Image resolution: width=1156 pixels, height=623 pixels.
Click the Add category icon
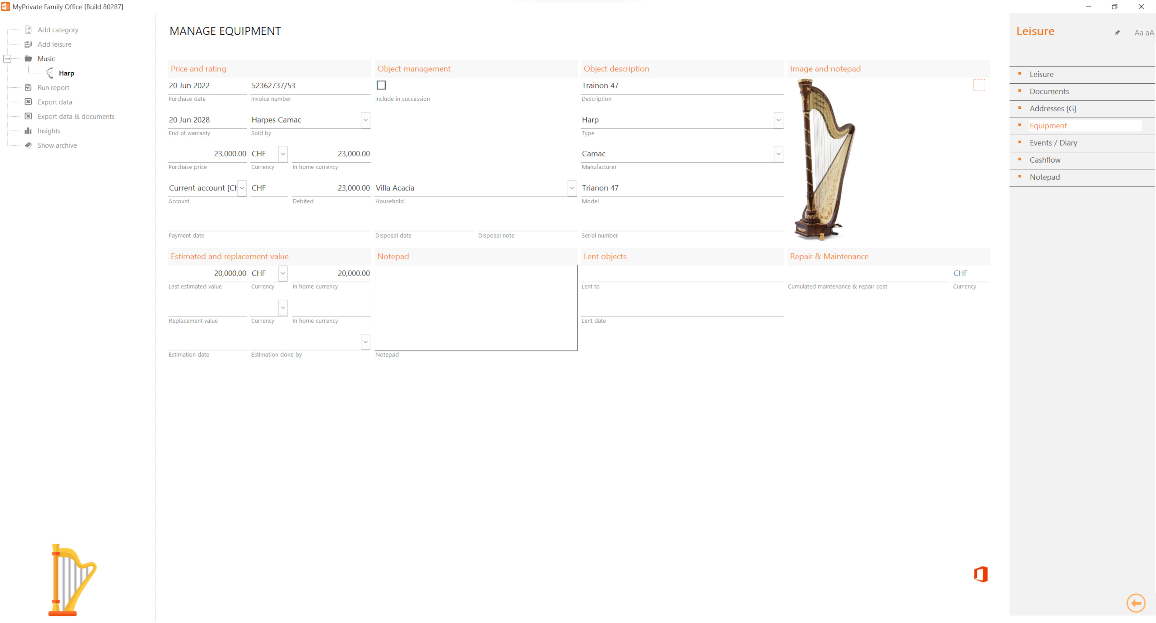coord(28,29)
